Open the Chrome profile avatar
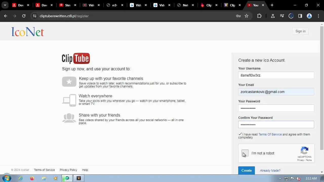Viewport: 324px width, 182px height. click(309, 16)
